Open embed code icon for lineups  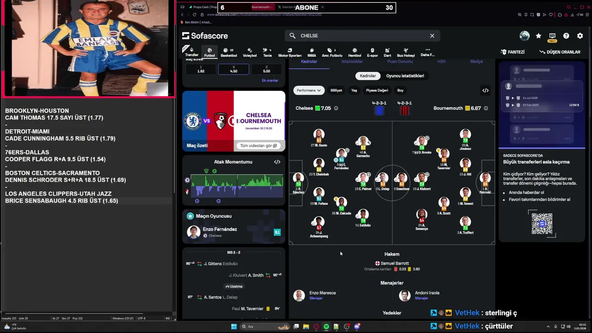485,90
